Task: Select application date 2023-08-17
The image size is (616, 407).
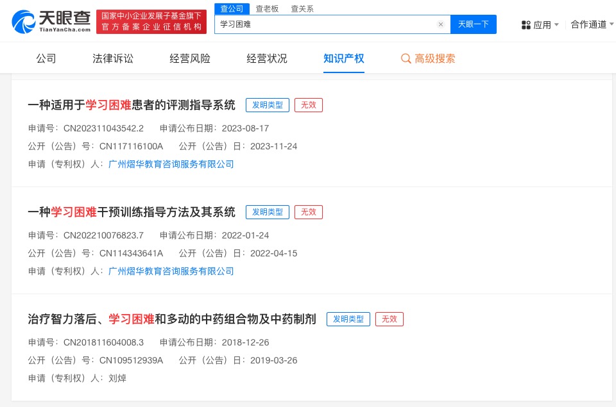Action: pos(246,128)
